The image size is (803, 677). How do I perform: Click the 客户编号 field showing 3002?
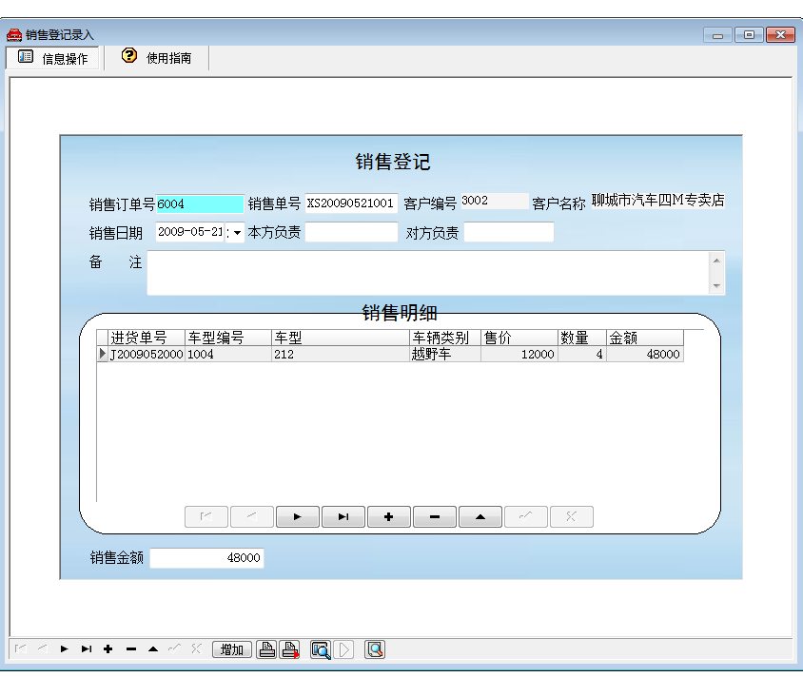click(494, 201)
